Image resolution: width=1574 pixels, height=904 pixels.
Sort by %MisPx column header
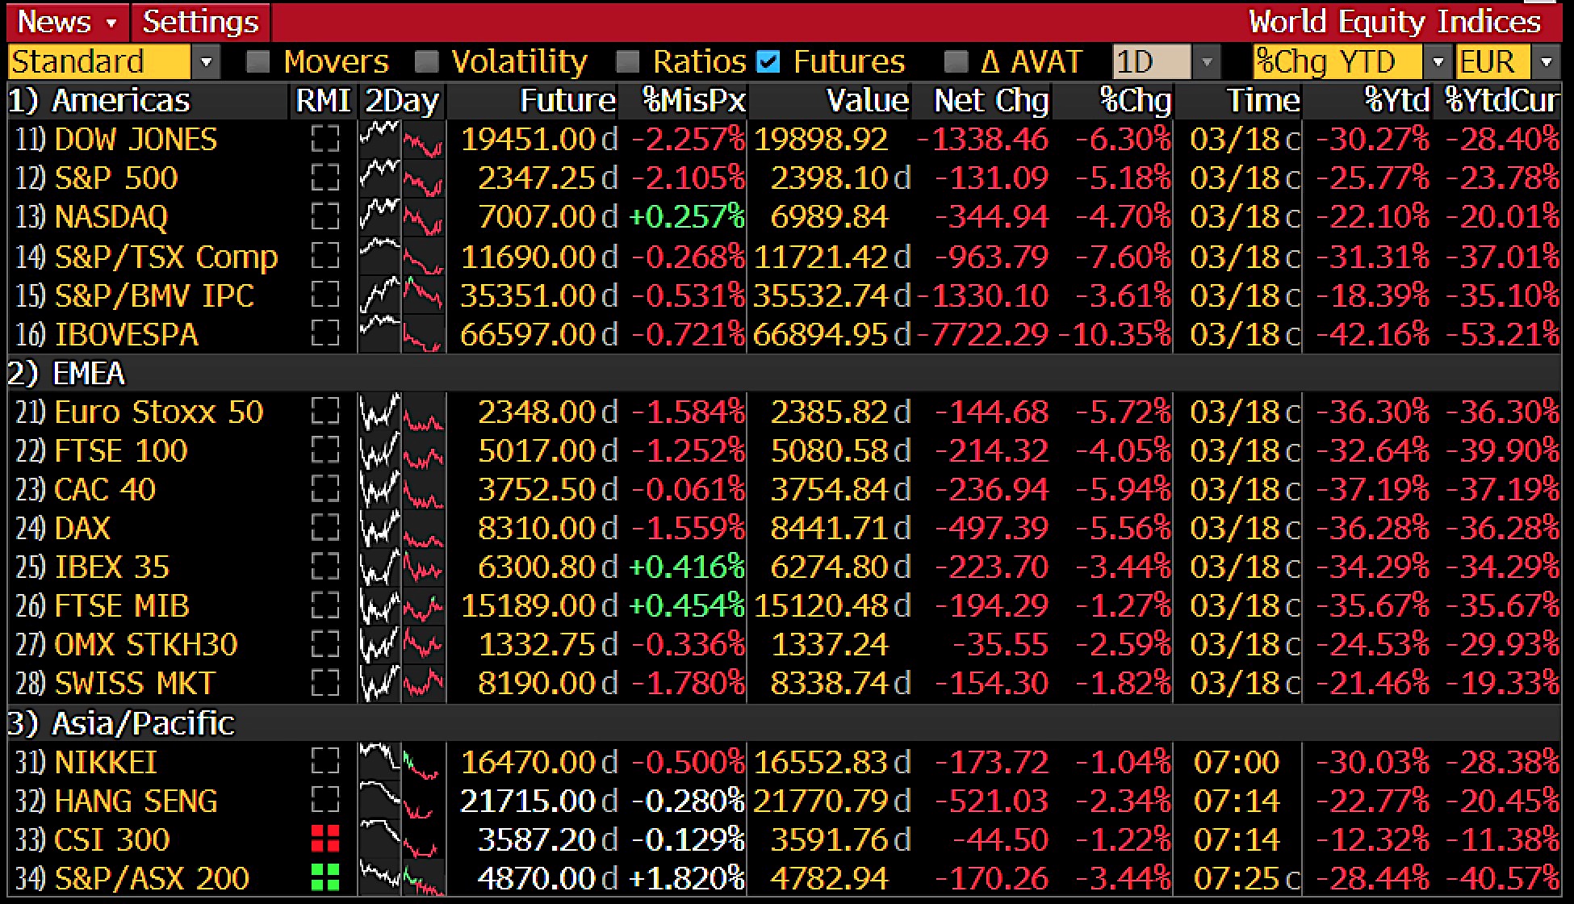pos(694,101)
